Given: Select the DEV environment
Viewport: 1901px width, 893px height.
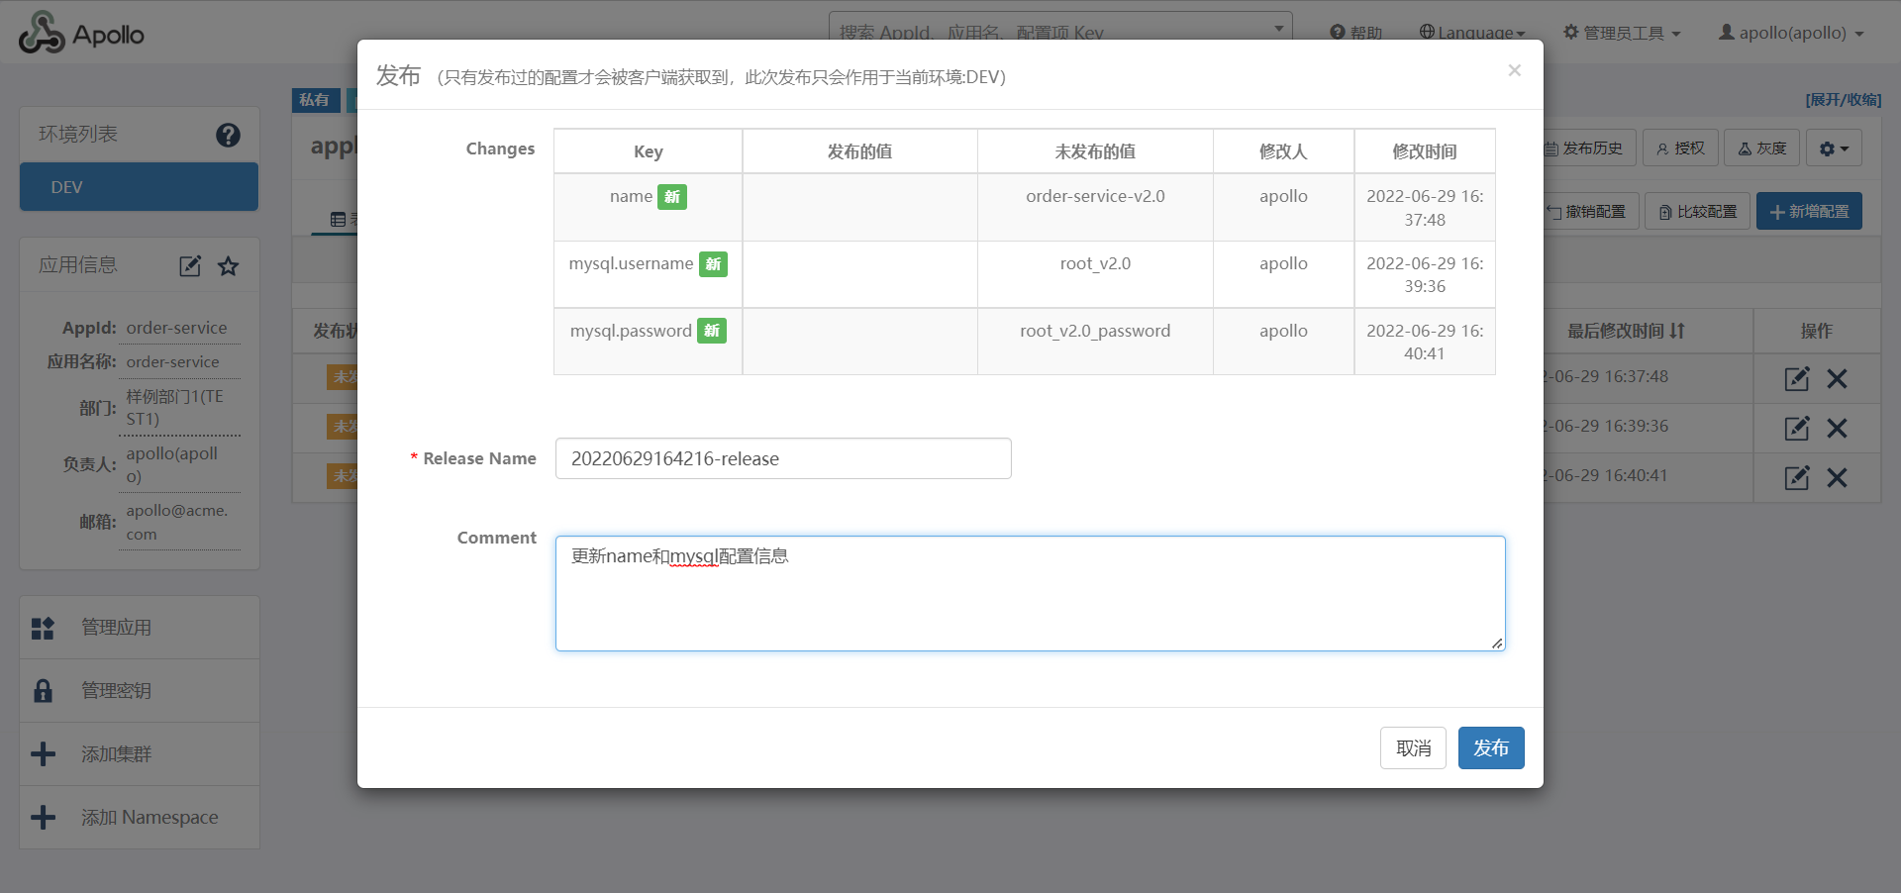Looking at the screenshot, I should point(139,187).
